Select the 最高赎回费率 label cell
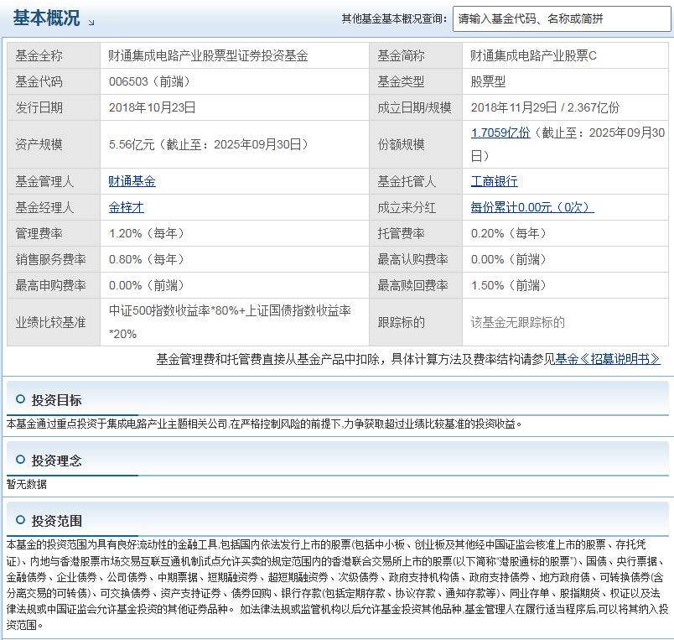674x640 pixels. tap(416, 285)
